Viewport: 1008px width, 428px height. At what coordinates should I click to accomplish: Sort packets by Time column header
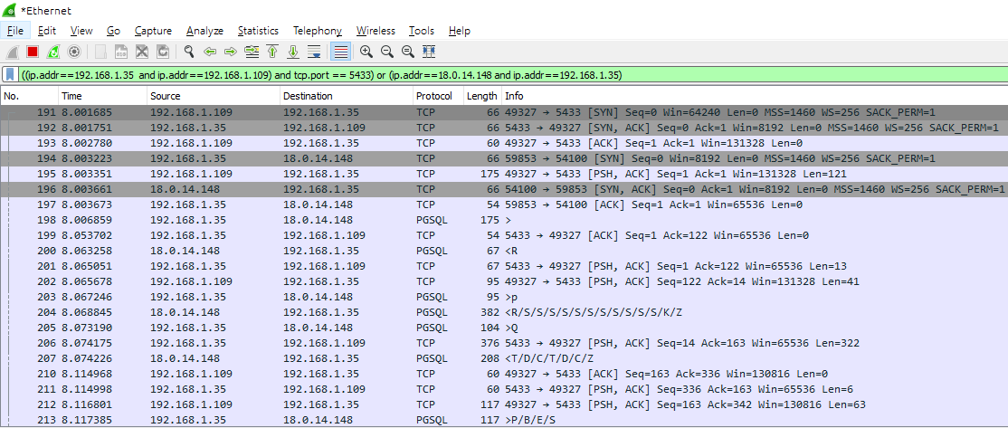pyautogui.click(x=71, y=96)
